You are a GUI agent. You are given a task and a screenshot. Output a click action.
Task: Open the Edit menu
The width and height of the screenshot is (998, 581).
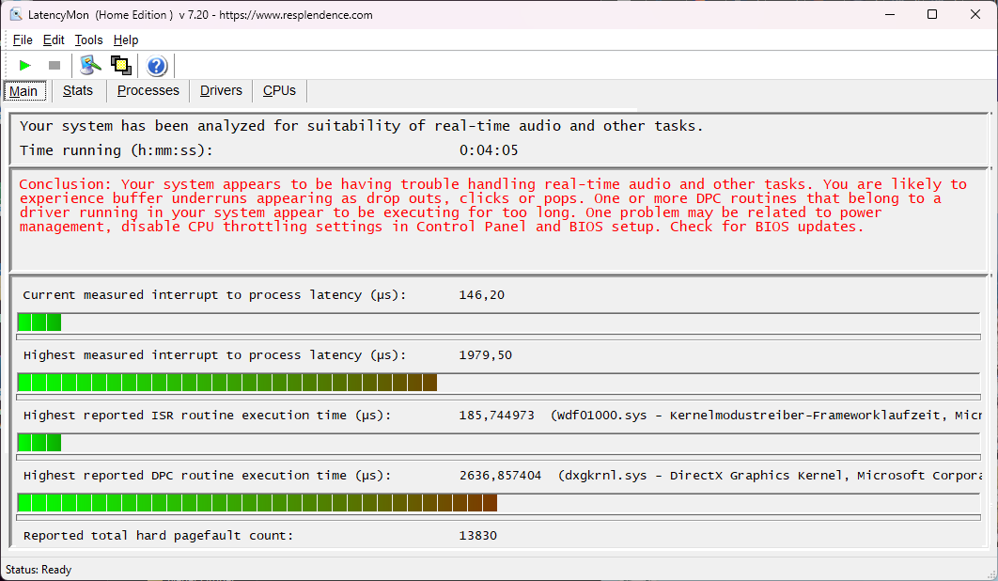(x=54, y=39)
